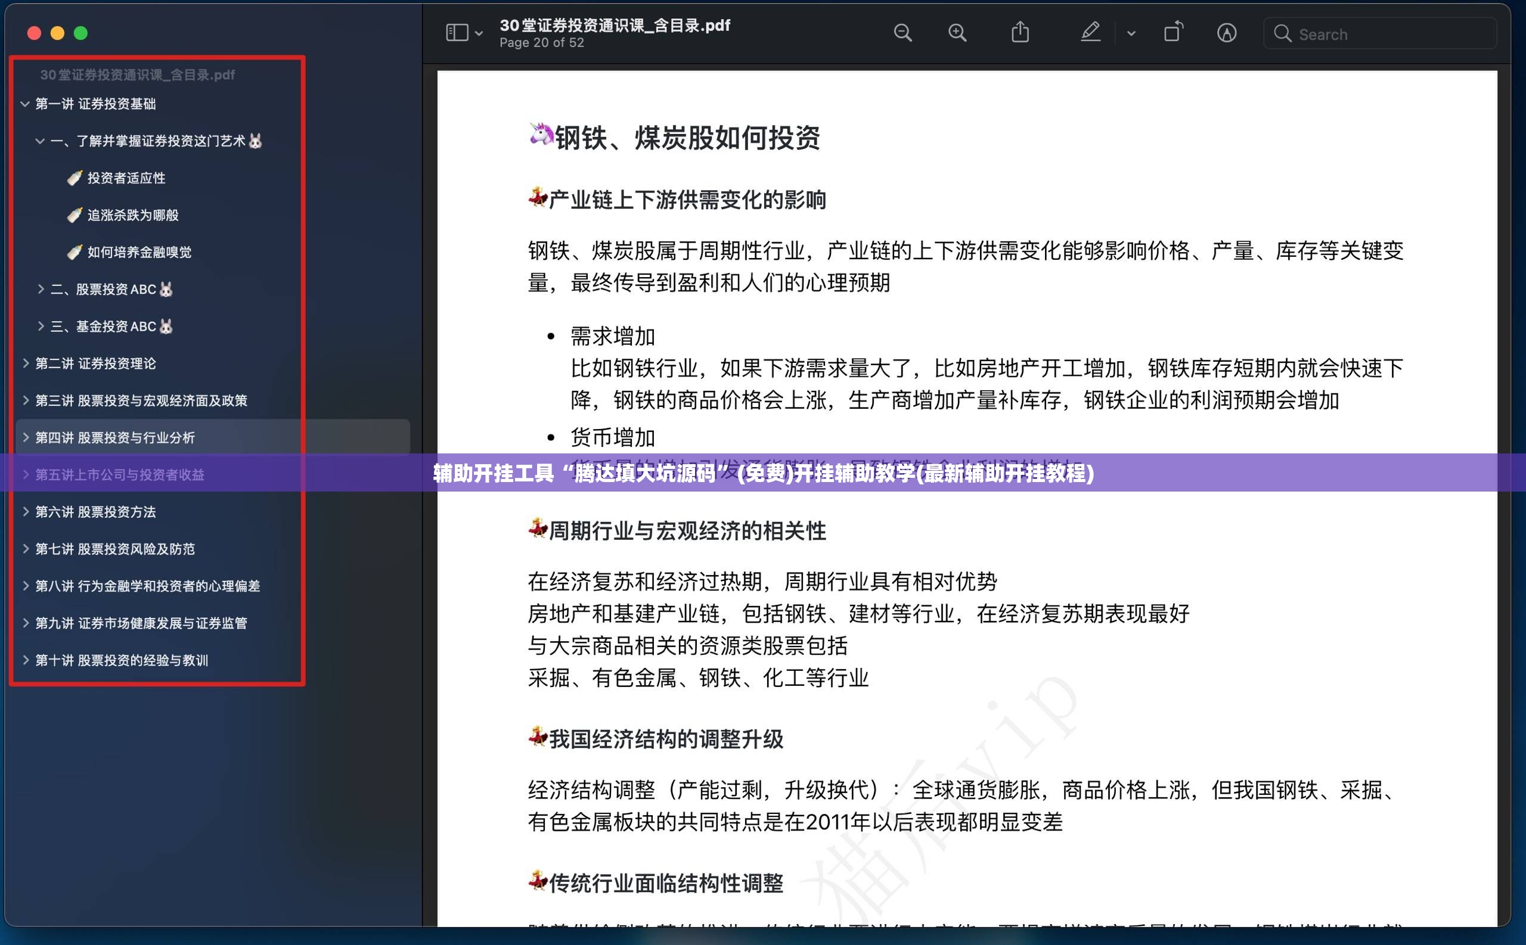Screen dimensions: 1526x945
Task: Click the rabbit icon after 二、股票投资 ABC
Action: (166, 289)
